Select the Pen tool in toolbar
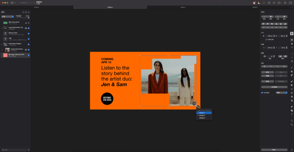Screen dimensions: 294x152 [x=292, y=107]
